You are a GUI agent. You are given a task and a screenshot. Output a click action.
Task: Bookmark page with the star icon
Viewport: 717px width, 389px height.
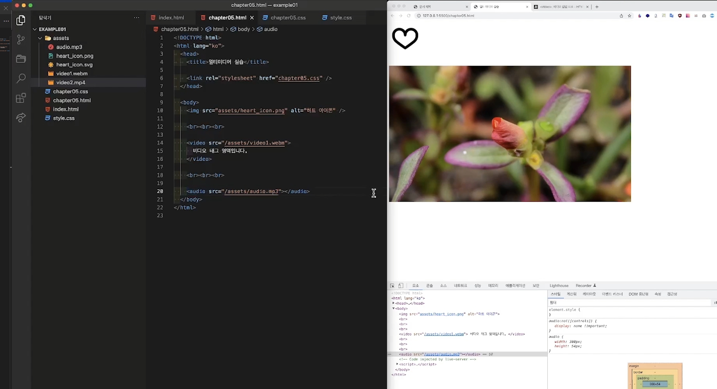coord(629,16)
